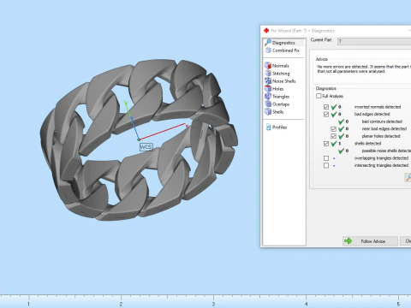
Task: Open the Stitching fixing step
Action: 277,74
